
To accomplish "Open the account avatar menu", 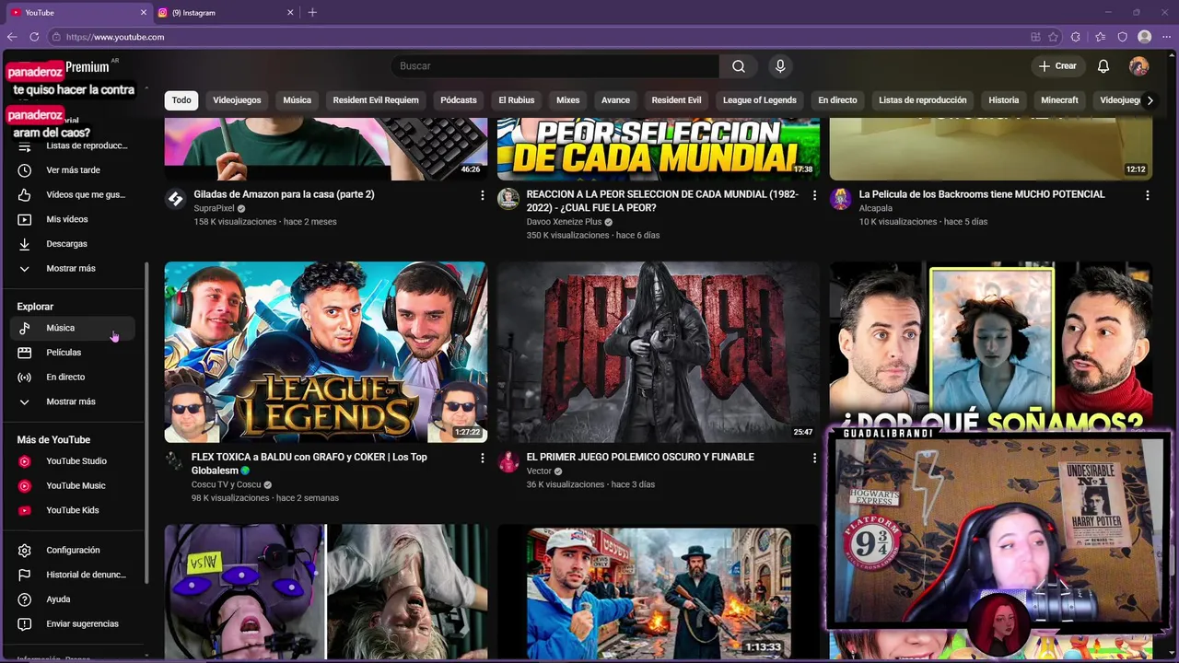I will 1139,66.
